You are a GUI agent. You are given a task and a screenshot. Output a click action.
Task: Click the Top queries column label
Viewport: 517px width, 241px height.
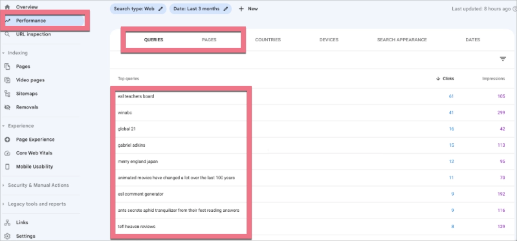(x=128, y=79)
